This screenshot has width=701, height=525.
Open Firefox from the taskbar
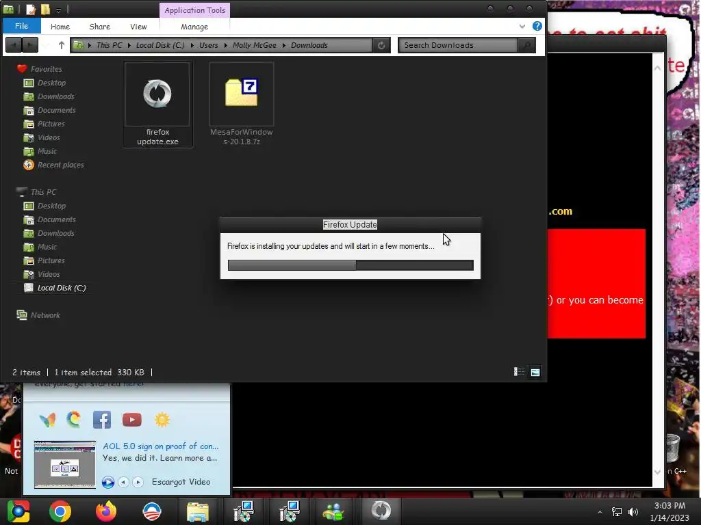tap(106, 511)
